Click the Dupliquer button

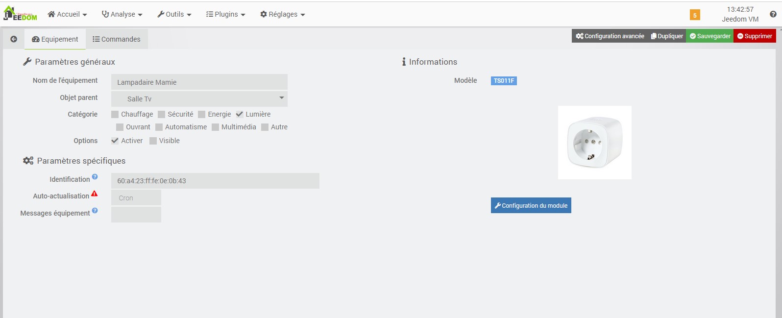coord(666,36)
